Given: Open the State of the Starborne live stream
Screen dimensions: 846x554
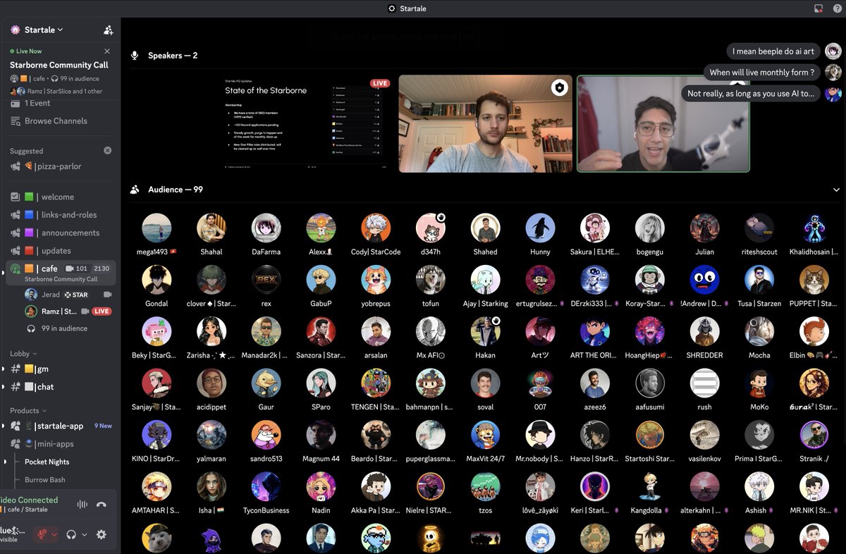Looking at the screenshot, I should 307,123.
